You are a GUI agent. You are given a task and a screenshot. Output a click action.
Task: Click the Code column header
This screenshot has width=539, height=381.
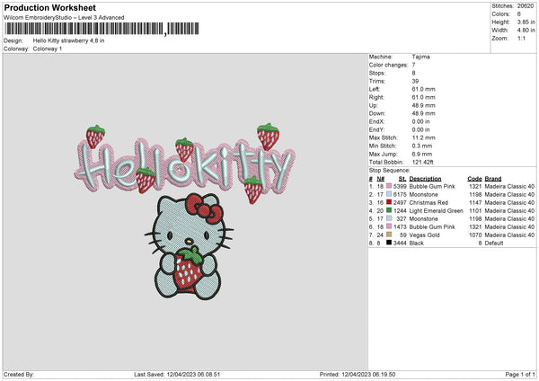(x=474, y=179)
